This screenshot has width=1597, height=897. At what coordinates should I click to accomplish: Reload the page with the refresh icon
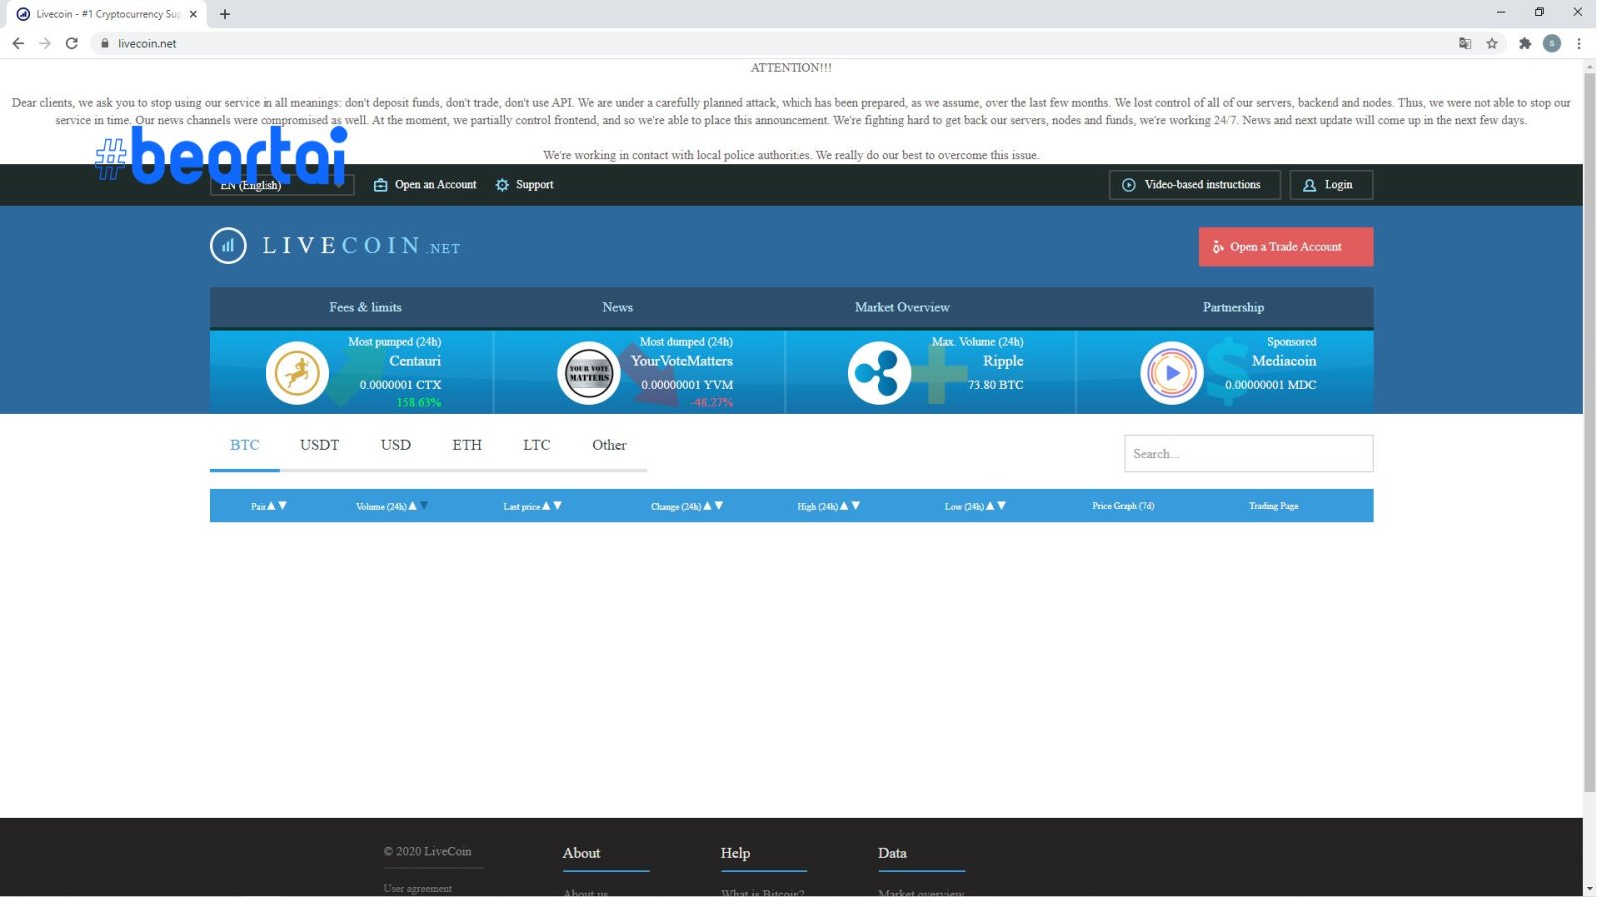click(72, 43)
